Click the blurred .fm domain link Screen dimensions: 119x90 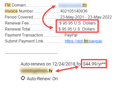(72, 5)
